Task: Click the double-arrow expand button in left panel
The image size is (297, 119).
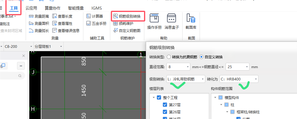Action: click(x=21, y=66)
